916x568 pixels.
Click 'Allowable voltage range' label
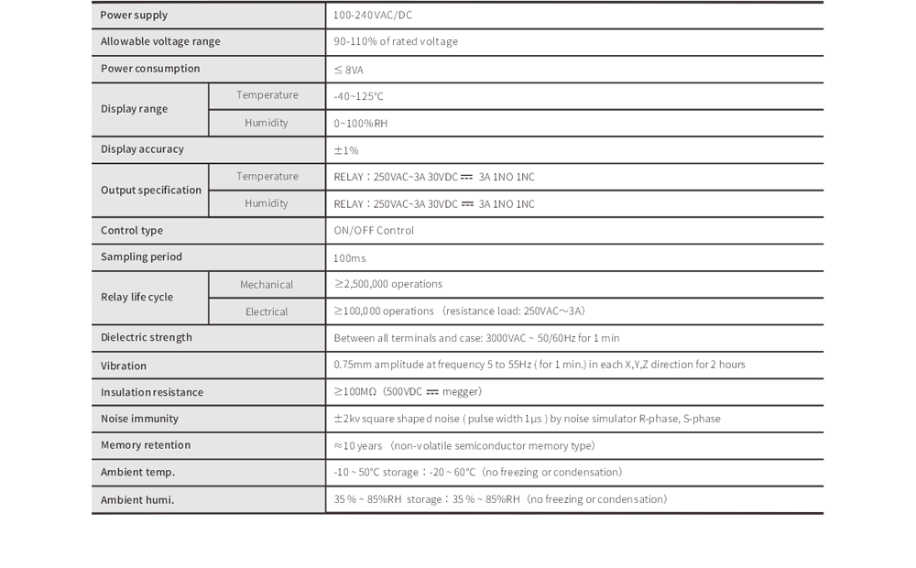[160, 41]
